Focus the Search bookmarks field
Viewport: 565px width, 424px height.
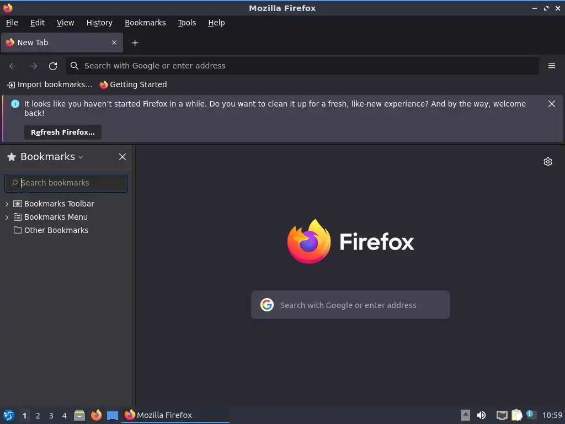66,183
